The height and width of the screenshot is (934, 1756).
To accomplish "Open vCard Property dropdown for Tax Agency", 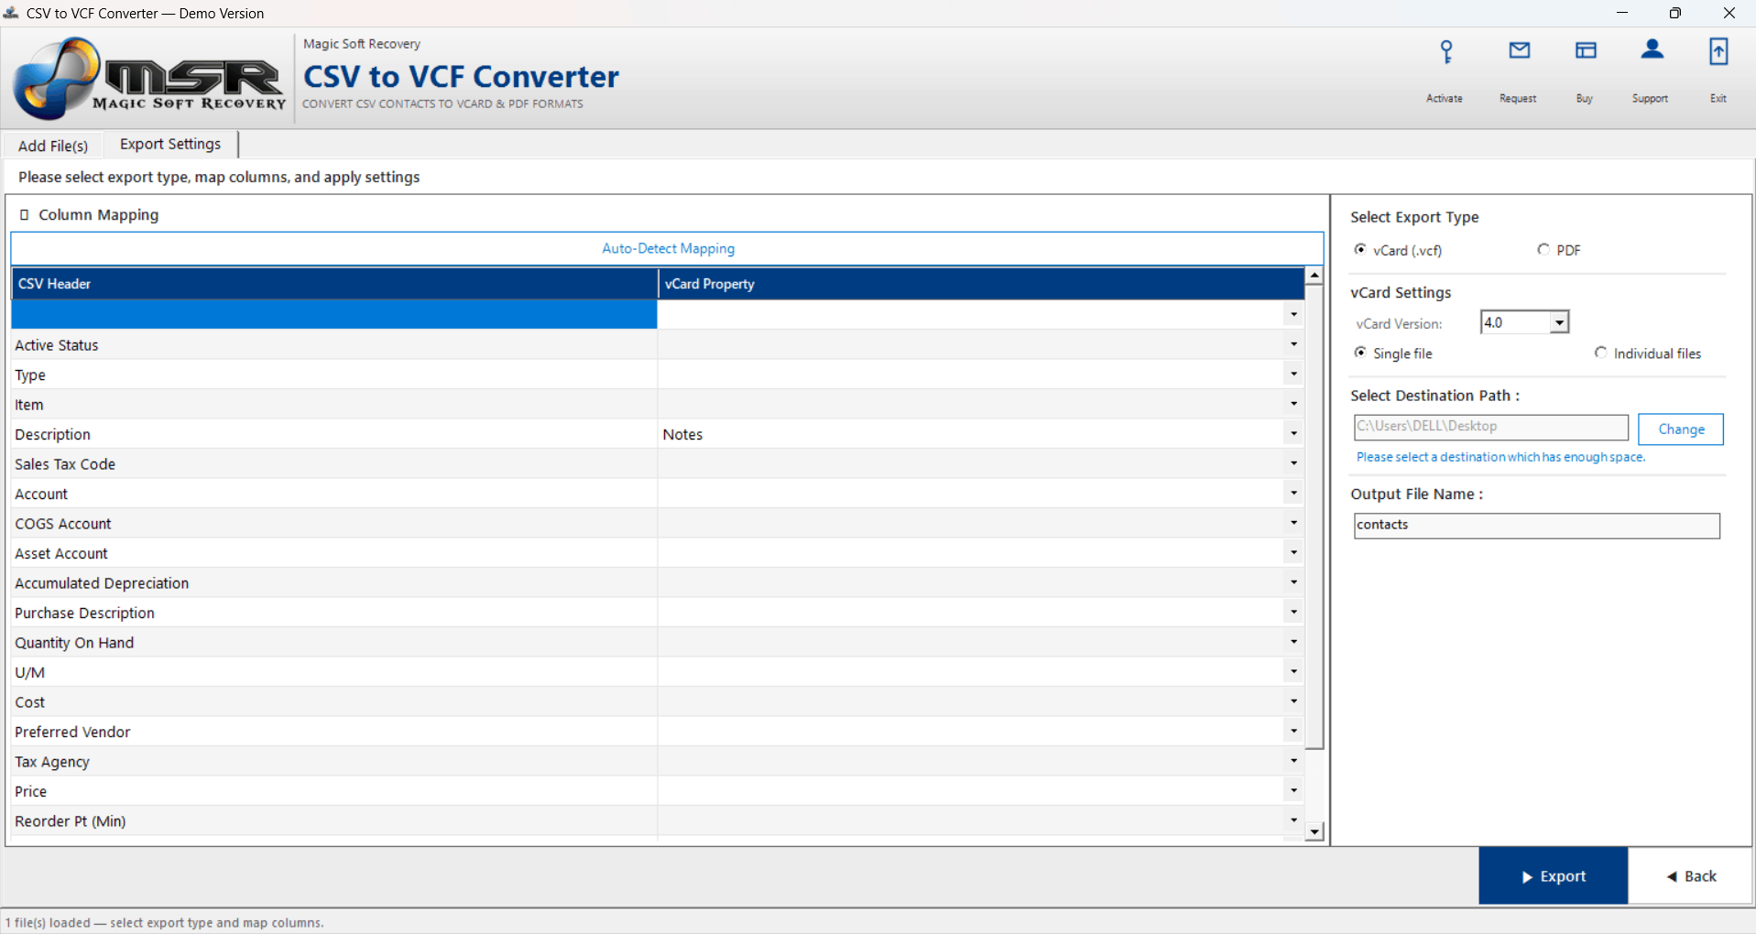I will point(1293,761).
